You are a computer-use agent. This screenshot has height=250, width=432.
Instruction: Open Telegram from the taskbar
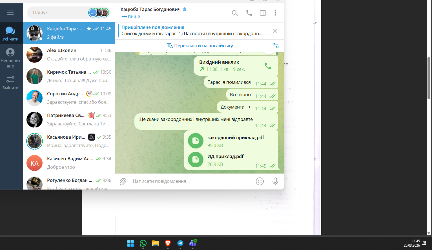pos(180,243)
